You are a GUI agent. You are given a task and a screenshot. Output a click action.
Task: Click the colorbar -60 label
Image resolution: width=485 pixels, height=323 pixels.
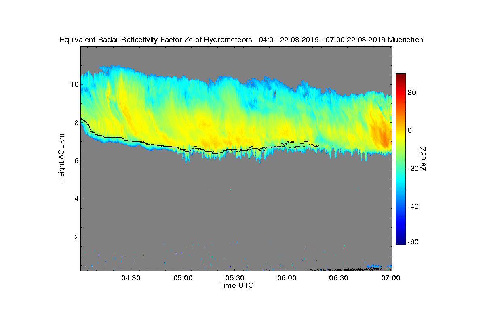tap(413, 242)
